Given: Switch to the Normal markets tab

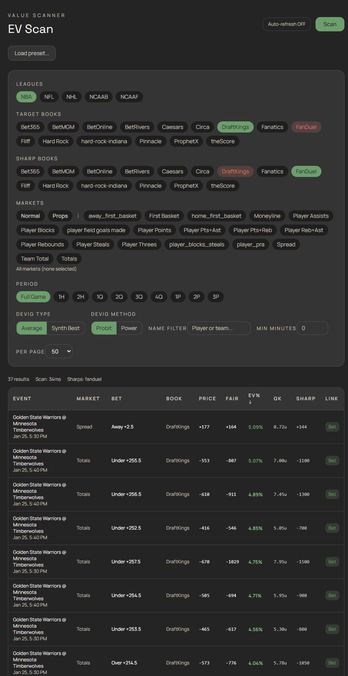Looking at the screenshot, I should (31, 216).
